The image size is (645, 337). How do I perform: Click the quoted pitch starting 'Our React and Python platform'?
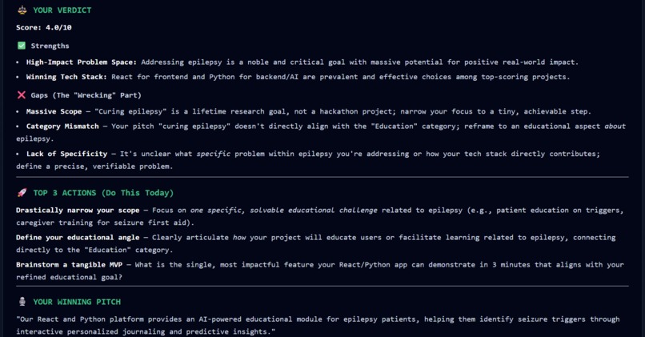point(318,326)
